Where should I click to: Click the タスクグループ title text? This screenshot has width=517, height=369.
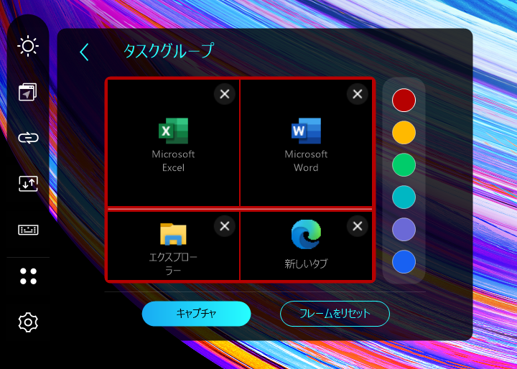[x=169, y=52]
